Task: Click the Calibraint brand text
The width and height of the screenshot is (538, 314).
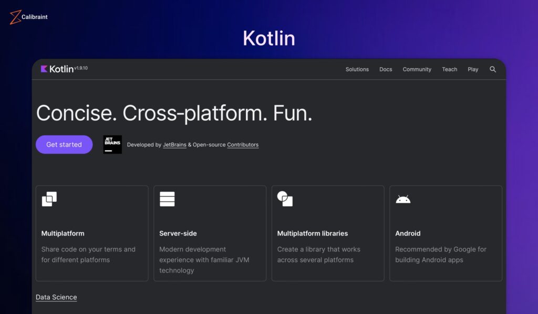Action: point(34,17)
